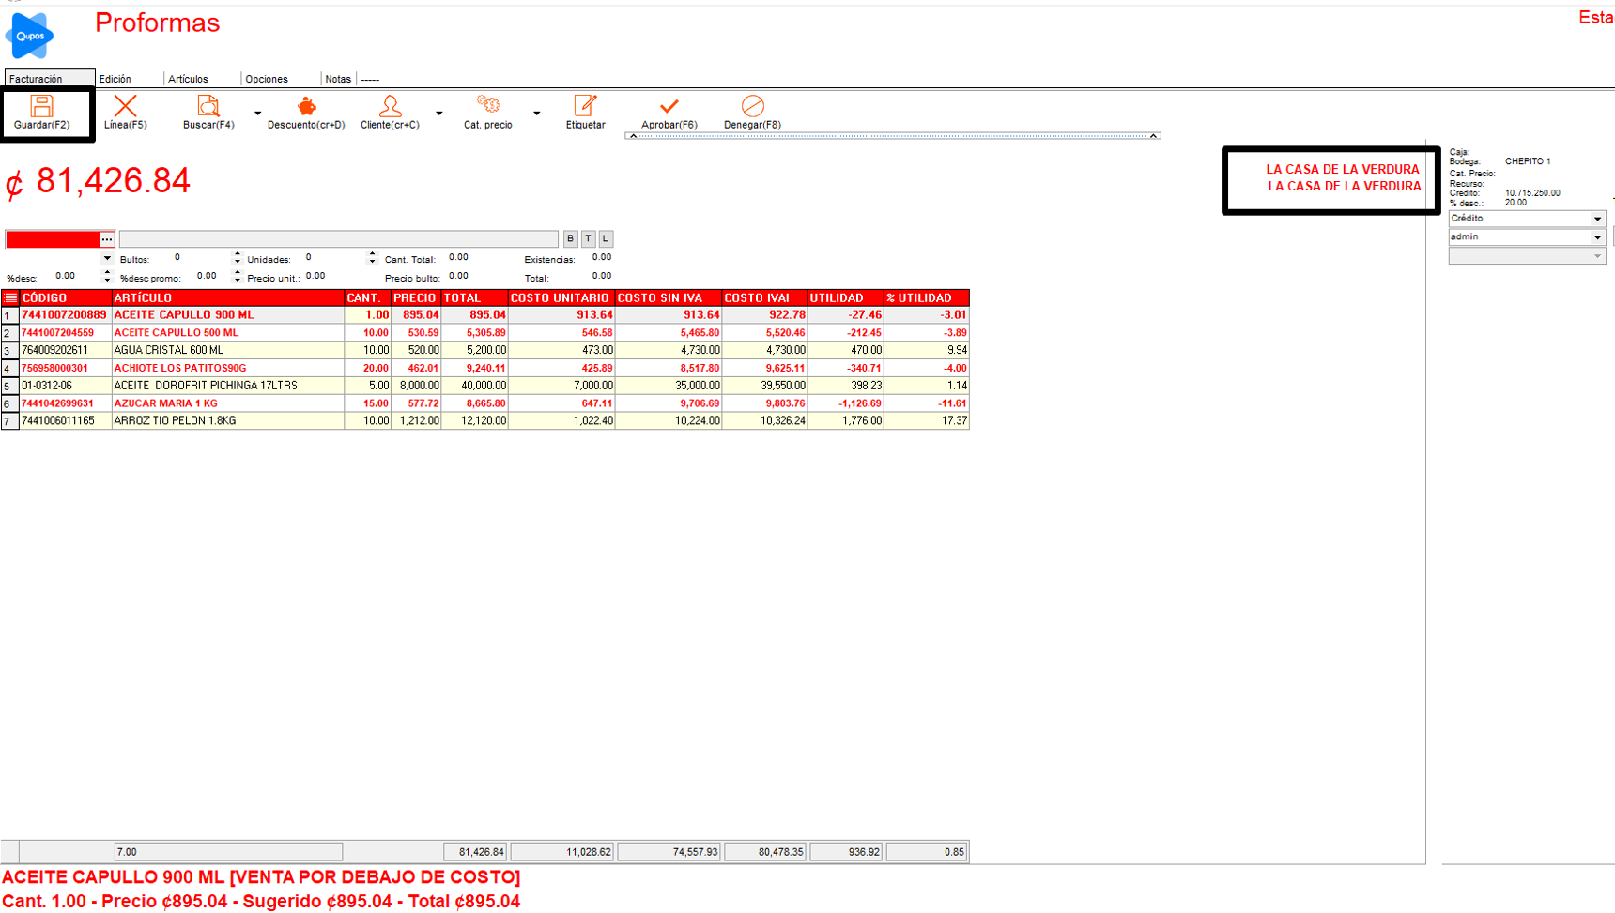Approve proforma with Aprobar(F6) checkmark
The width and height of the screenshot is (1615, 913).
coord(669,107)
